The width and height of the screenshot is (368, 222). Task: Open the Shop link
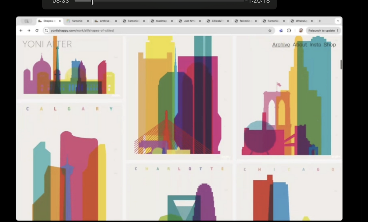coord(329,45)
